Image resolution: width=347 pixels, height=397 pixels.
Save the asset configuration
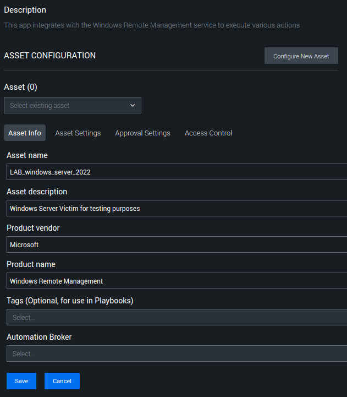pyautogui.click(x=21, y=381)
